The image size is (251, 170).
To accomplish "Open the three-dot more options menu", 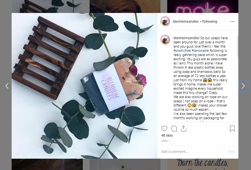I will pyautogui.click(x=232, y=21).
